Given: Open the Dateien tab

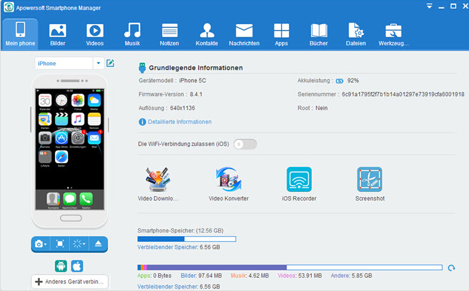Looking at the screenshot, I should pos(356,35).
